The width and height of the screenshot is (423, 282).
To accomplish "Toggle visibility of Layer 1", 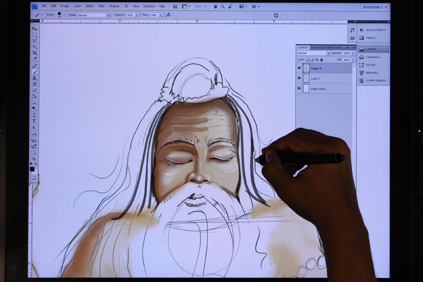I will [299, 78].
